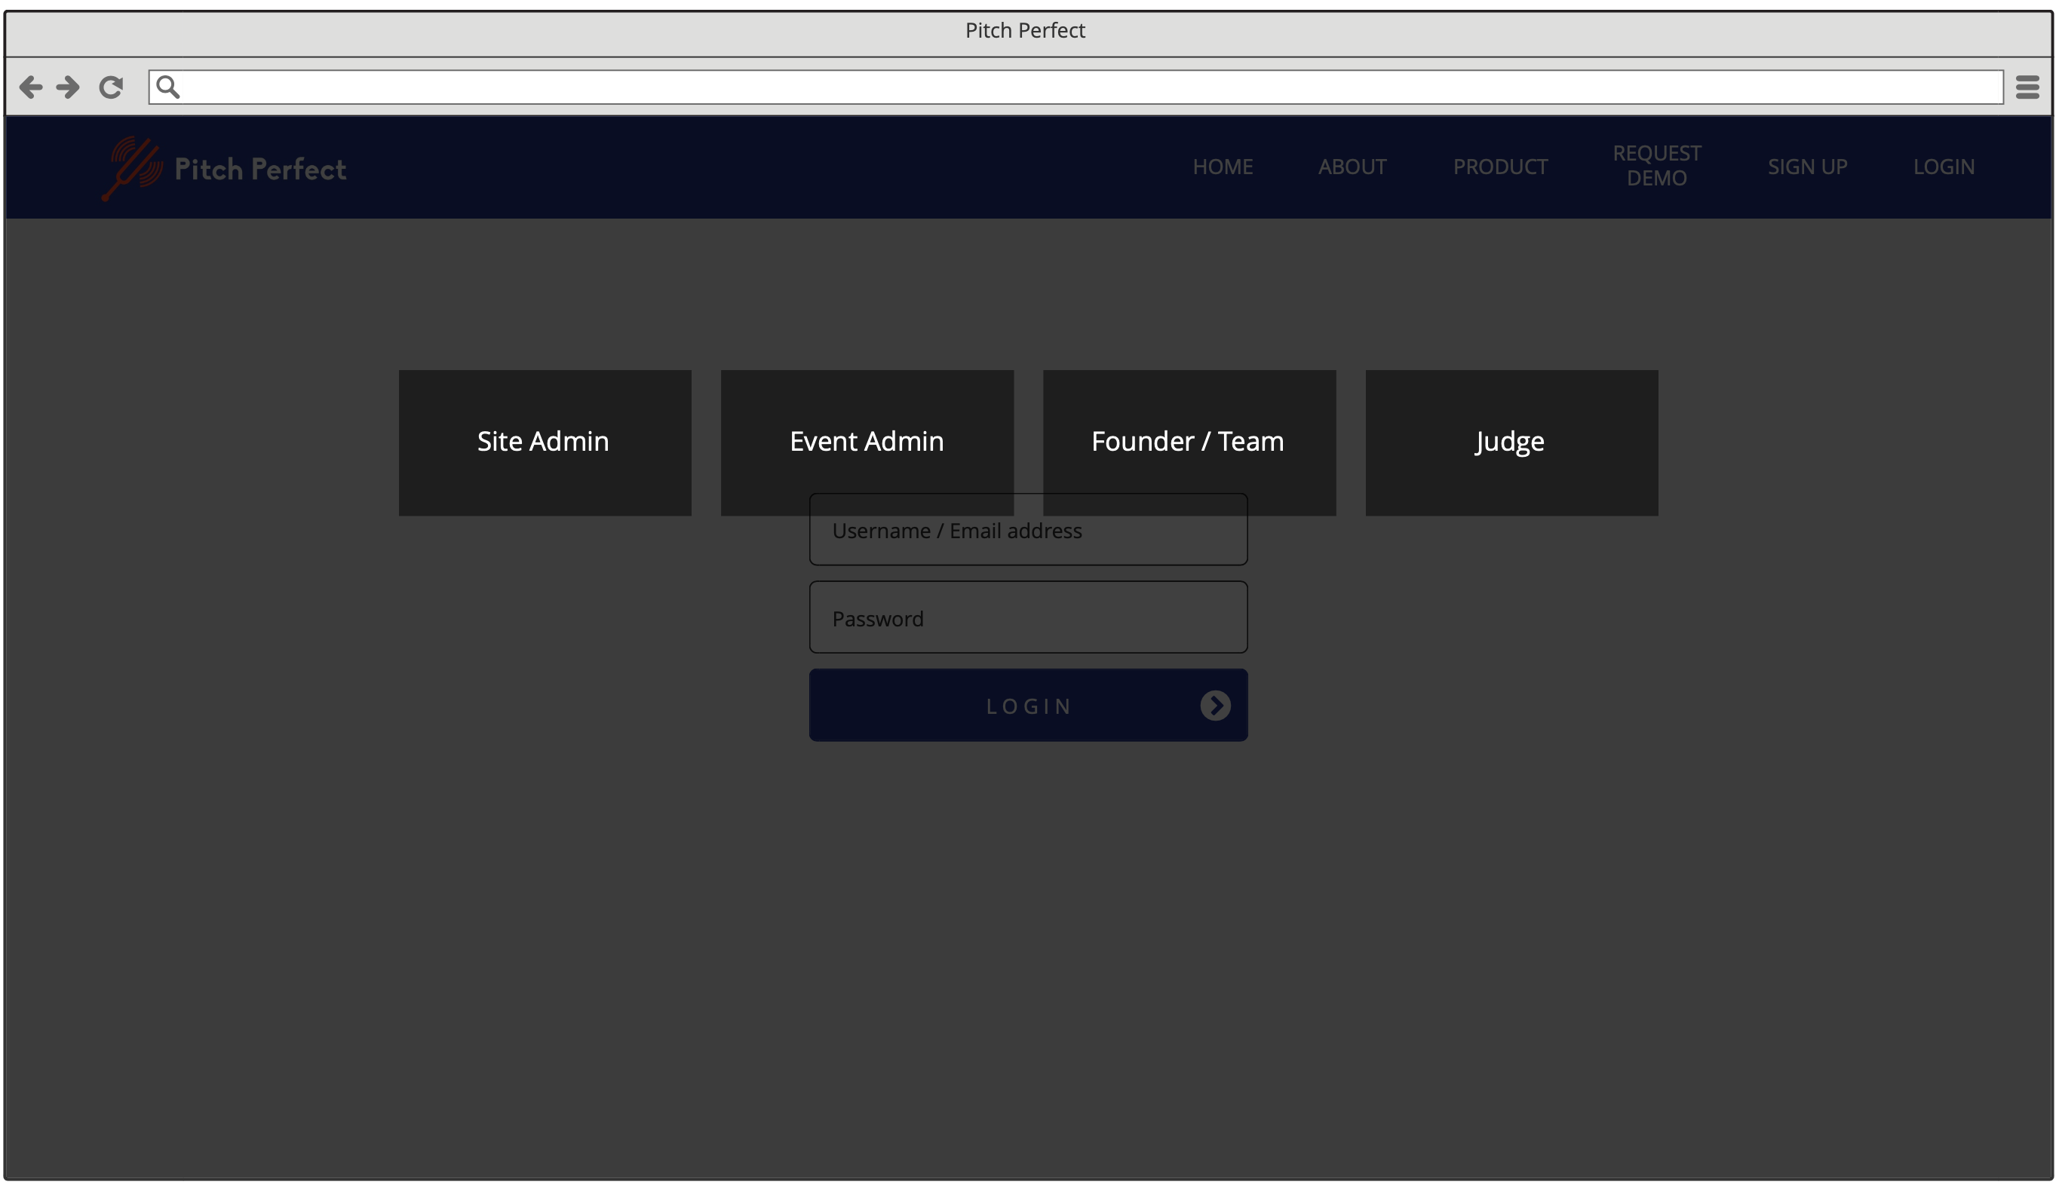Select REQUEST DEMO in navigation
This screenshot has height=1194, width=2062.
[x=1656, y=166]
